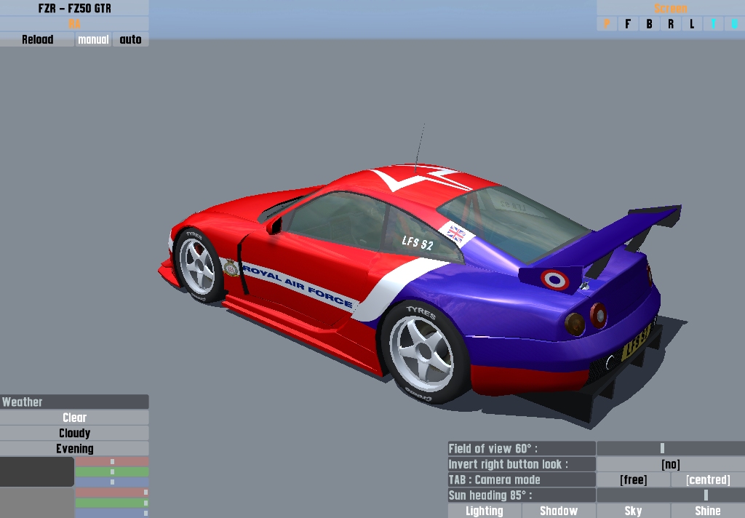Switch to left view L
Screen dimensions: 745x518
click(x=692, y=24)
